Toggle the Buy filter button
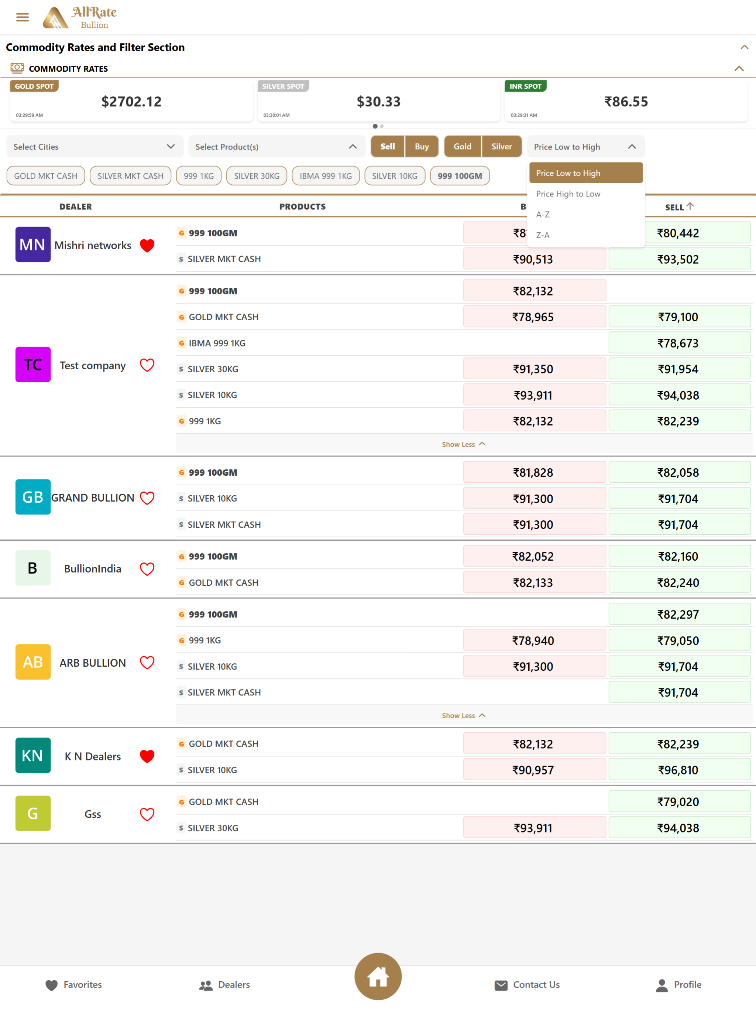The image size is (756, 1009). (x=422, y=146)
